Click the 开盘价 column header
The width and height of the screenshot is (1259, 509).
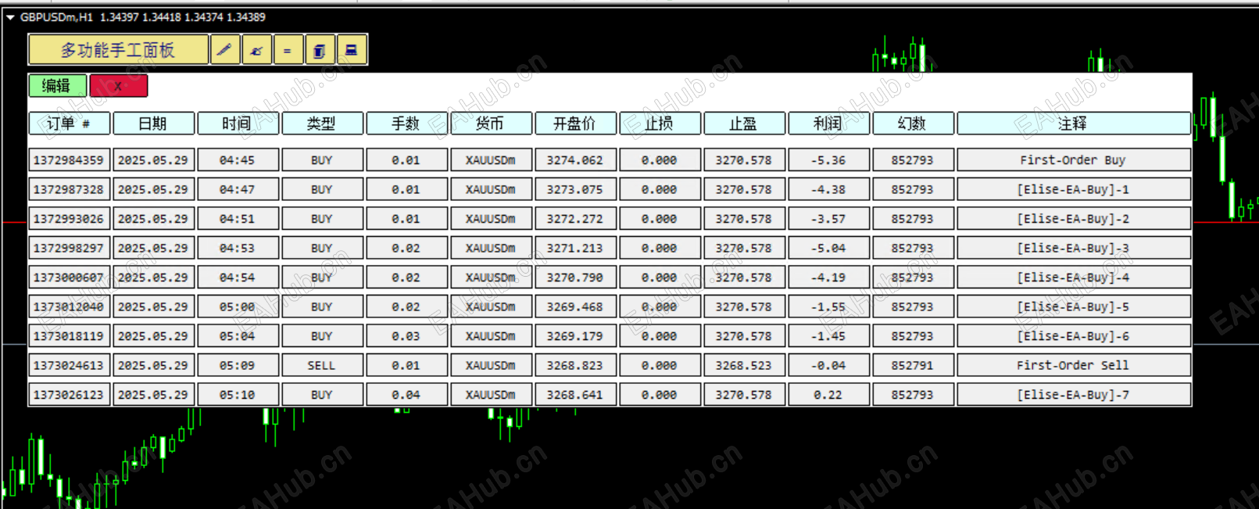click(575, 124)
